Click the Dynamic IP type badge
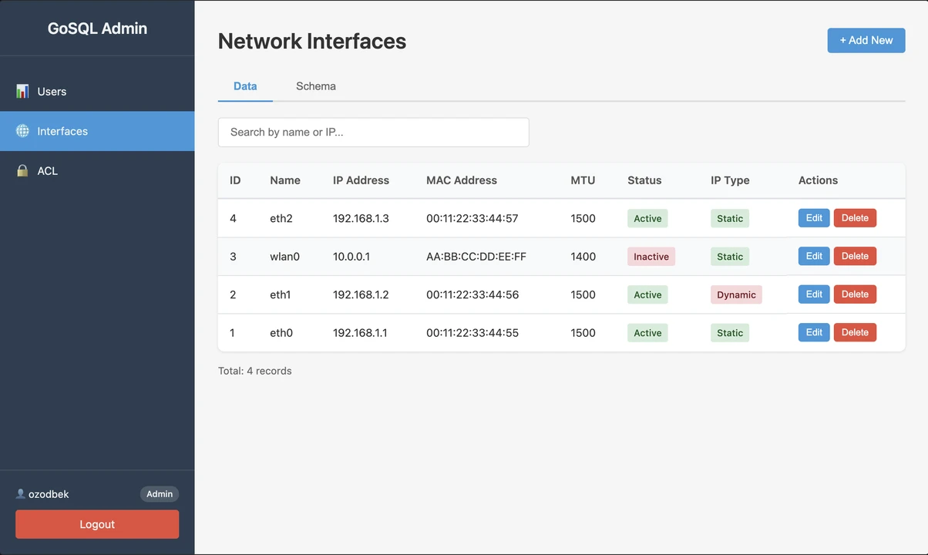This screenshot has height=555, width=928. (x=736, y=294)
